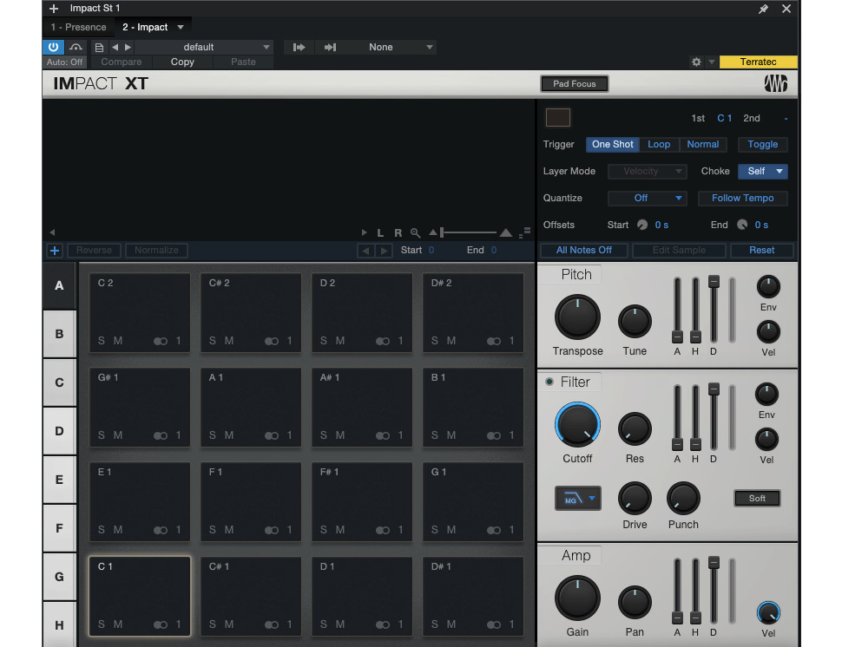Click the pad color swatch
Viewport: 842px width, 647px height.
[558, 117]
